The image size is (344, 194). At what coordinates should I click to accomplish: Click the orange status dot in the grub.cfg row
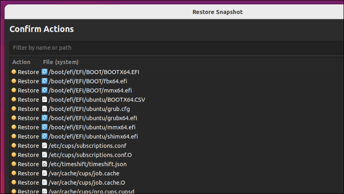click(14, 108)
